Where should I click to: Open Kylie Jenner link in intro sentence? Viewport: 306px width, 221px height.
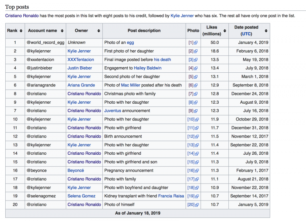point(182,16)
